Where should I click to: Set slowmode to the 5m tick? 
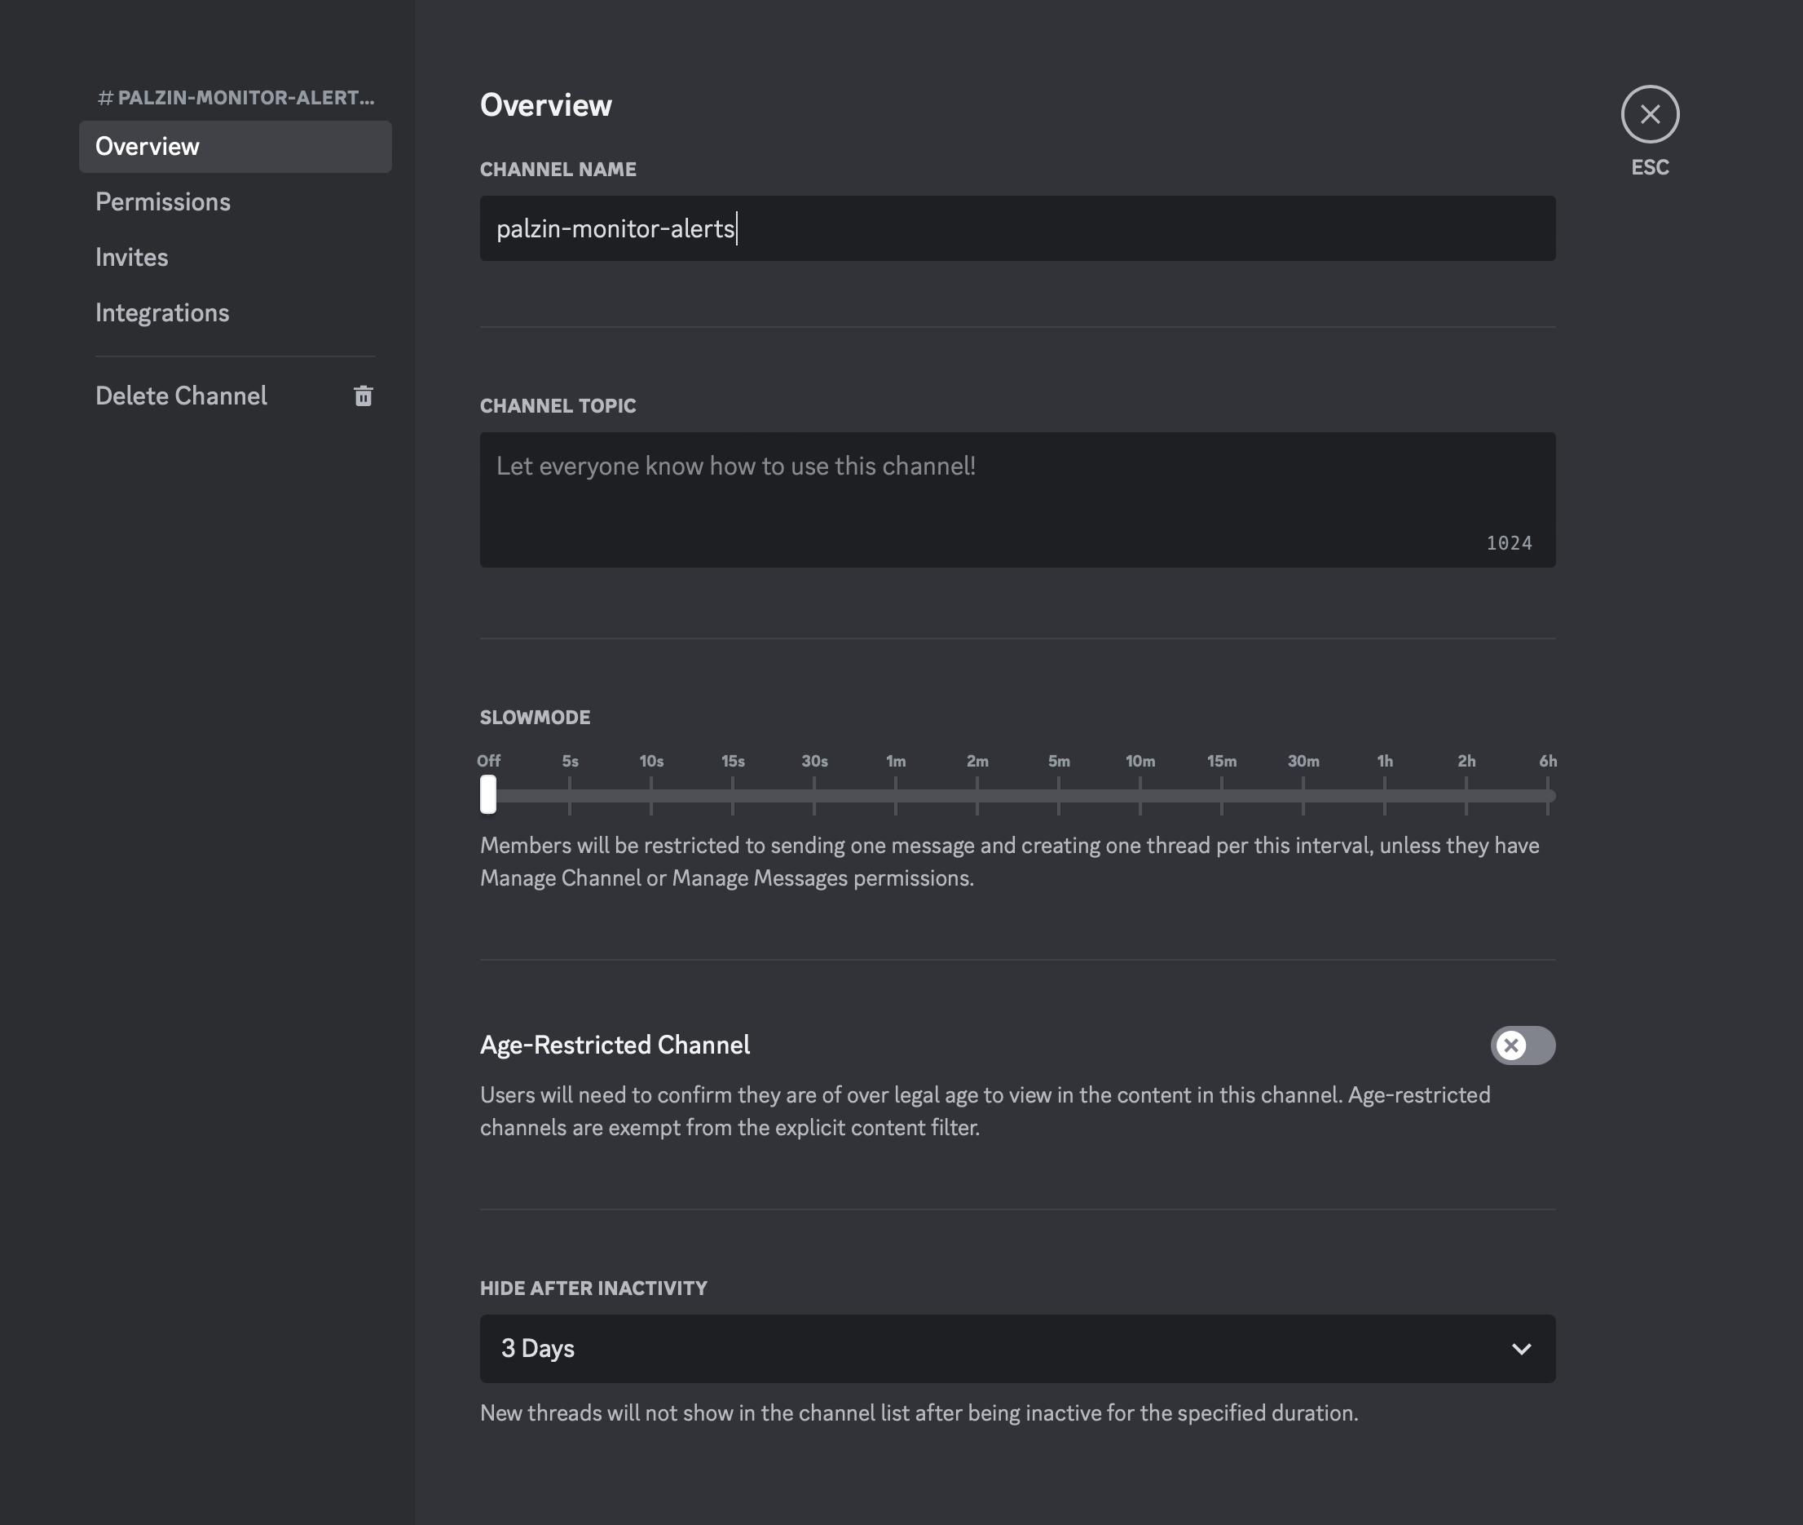coord(1058,795)
